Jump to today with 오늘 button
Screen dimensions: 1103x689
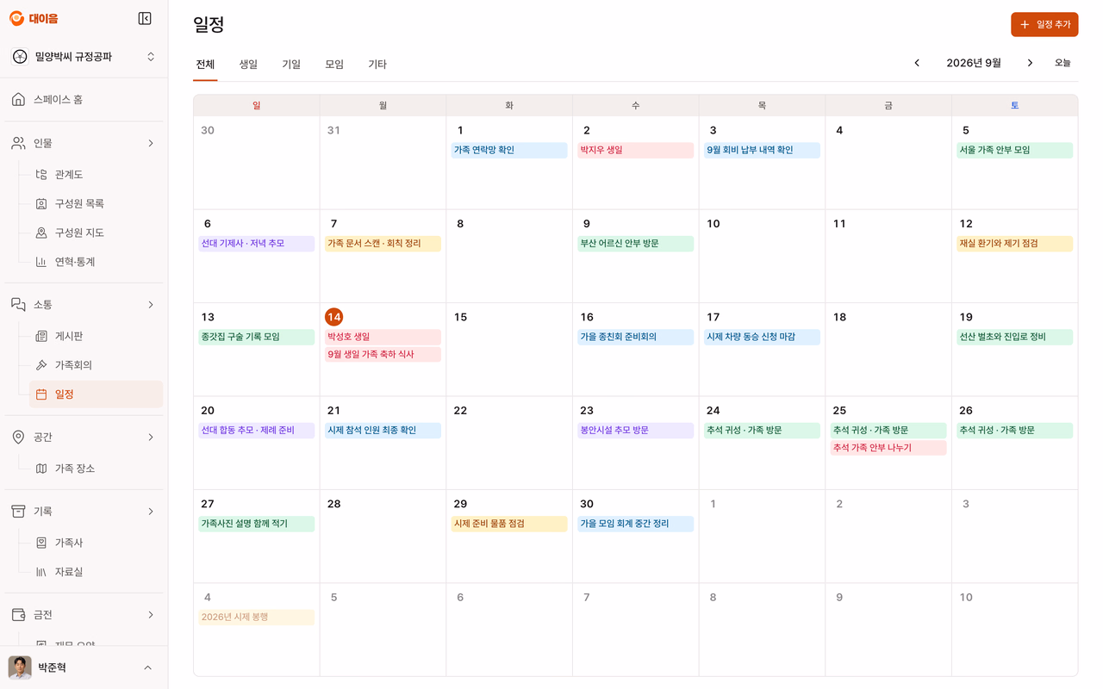1062,63
